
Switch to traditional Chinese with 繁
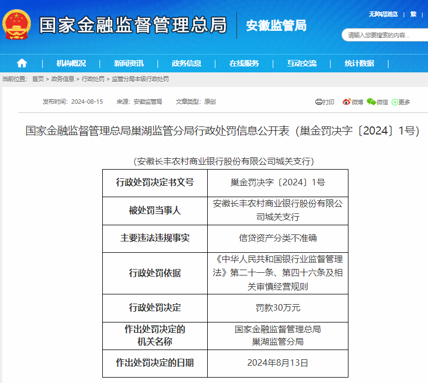coord(413,14)
